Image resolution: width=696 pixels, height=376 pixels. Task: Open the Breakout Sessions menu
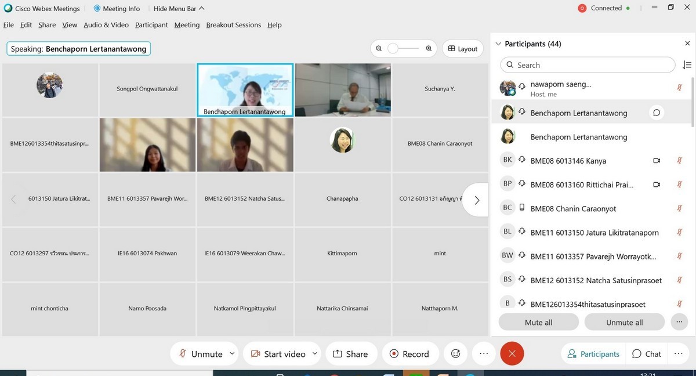point(233,25)
